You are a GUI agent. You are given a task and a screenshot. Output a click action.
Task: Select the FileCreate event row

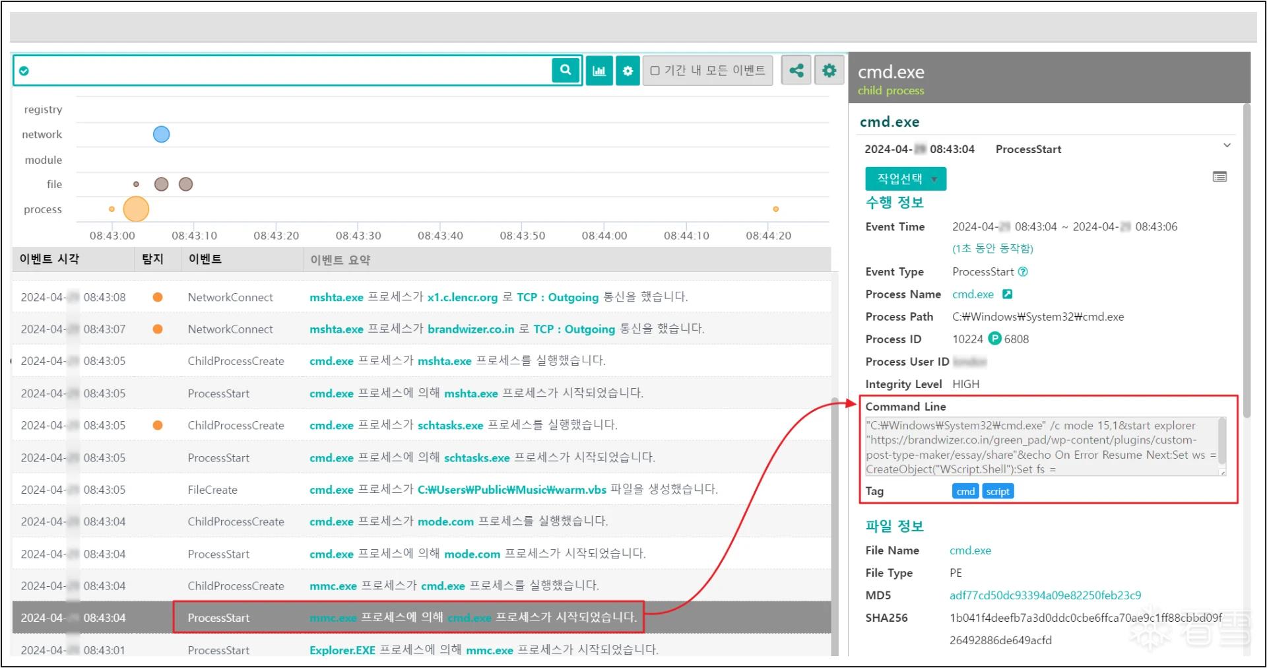tap(421, 489)
